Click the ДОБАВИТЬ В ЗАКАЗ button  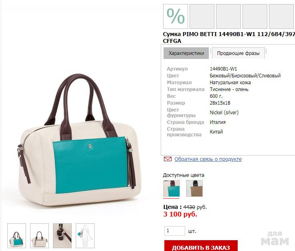(201, 246)
